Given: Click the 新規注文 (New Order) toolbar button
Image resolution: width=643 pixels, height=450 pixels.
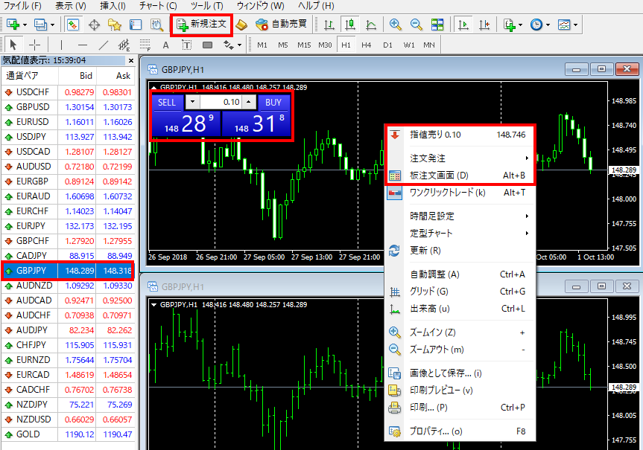Looking at the screenshot, I should (201, 24).
